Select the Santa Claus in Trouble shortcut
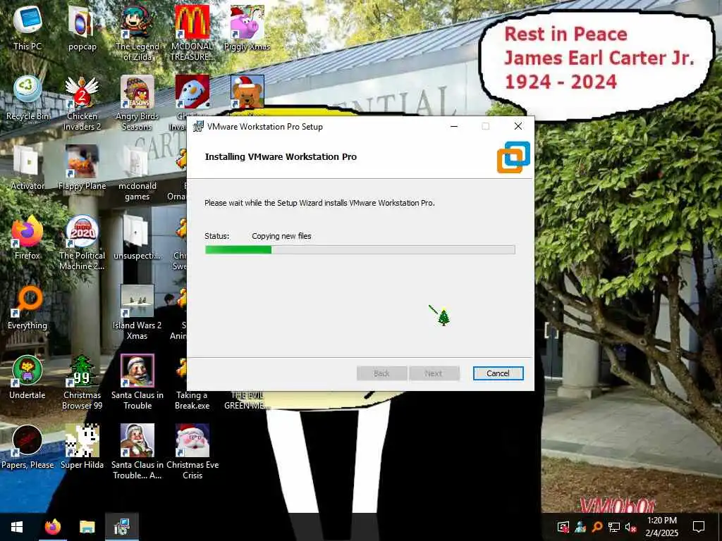 [x=137, y=382]
